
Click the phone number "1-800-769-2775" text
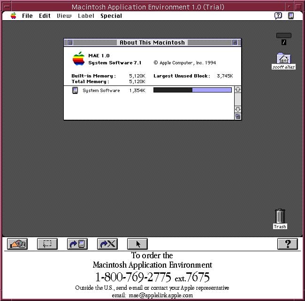point(133,277)
